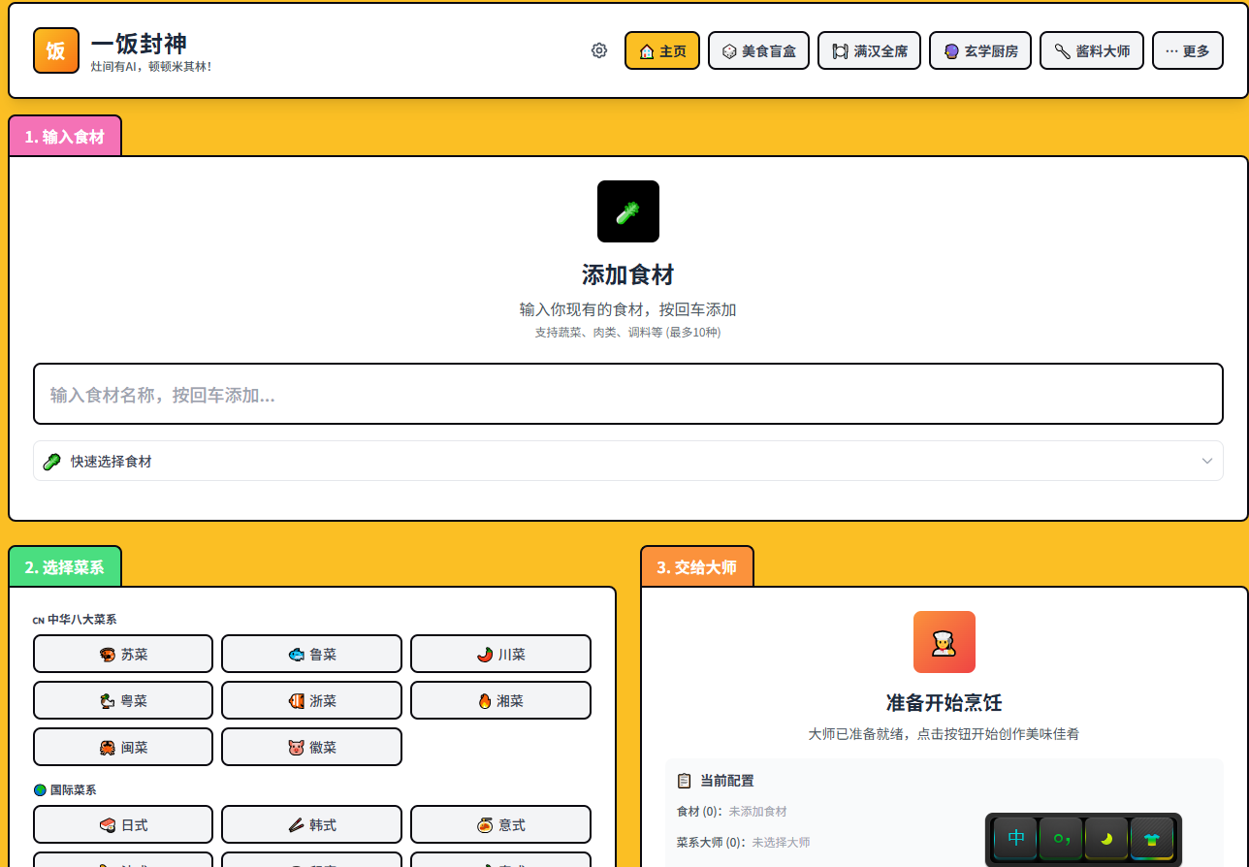Click the clipboard icon beside 当前配置
The width and height of the screenshot is (1249, 867).
[x=685, y=781]
